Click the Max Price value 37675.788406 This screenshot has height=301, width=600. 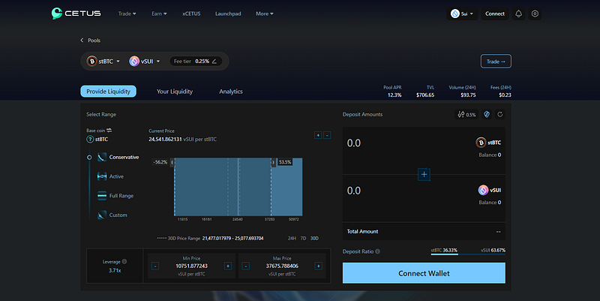282,266
